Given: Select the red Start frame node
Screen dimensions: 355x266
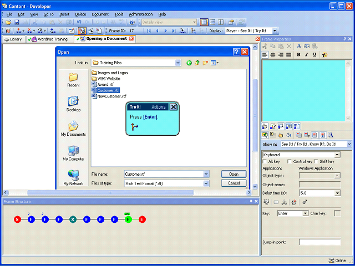Looking at the screenshot, I should point(17,219).
